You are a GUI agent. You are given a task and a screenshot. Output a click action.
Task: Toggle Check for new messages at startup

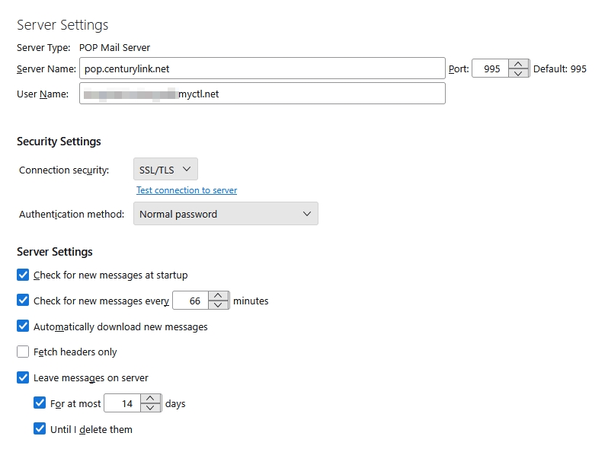23,275
